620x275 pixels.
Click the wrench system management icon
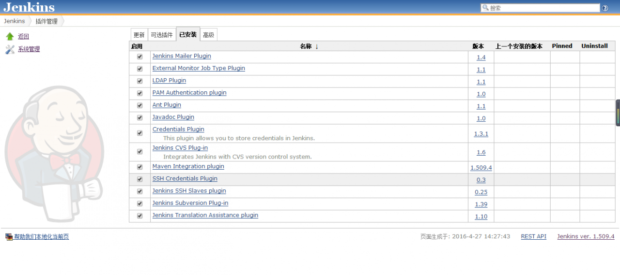(10, 49)
